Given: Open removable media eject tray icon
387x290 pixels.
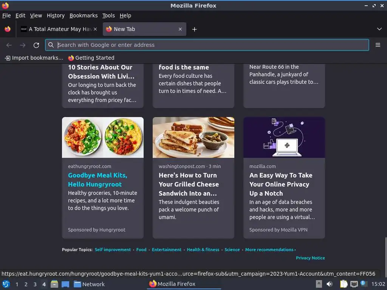Looking at the screenshot, I should pos(319,284).
